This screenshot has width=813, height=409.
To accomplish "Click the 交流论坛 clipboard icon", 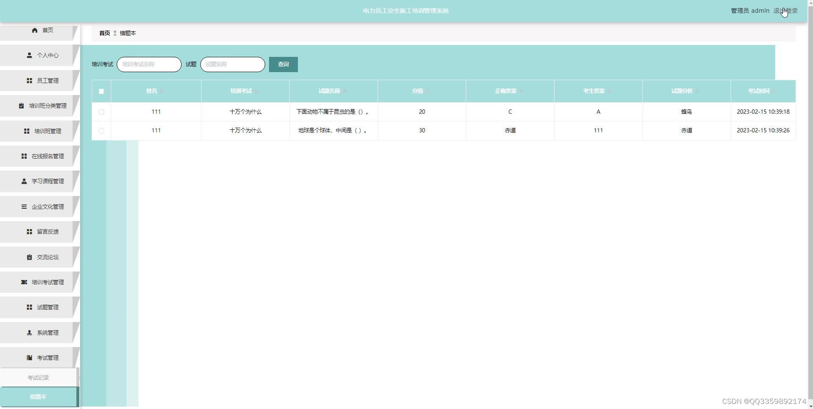I will pyautogui.click(x=29, y=257).
